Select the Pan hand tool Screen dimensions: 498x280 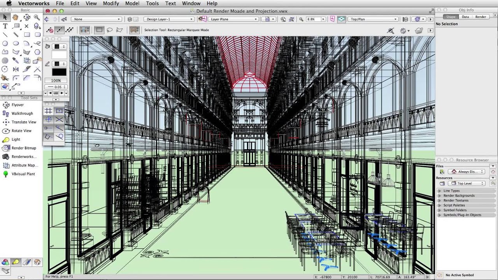click(x=16, y=17)
